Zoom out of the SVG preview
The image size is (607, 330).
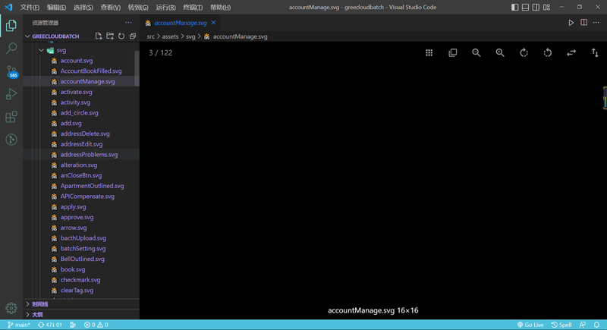pos(476,52)
